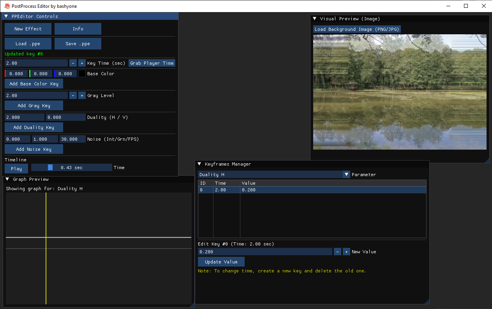Click Load Background Image (PNG/JPG)
Screen dimensions: 492x309
coord(357,29)
